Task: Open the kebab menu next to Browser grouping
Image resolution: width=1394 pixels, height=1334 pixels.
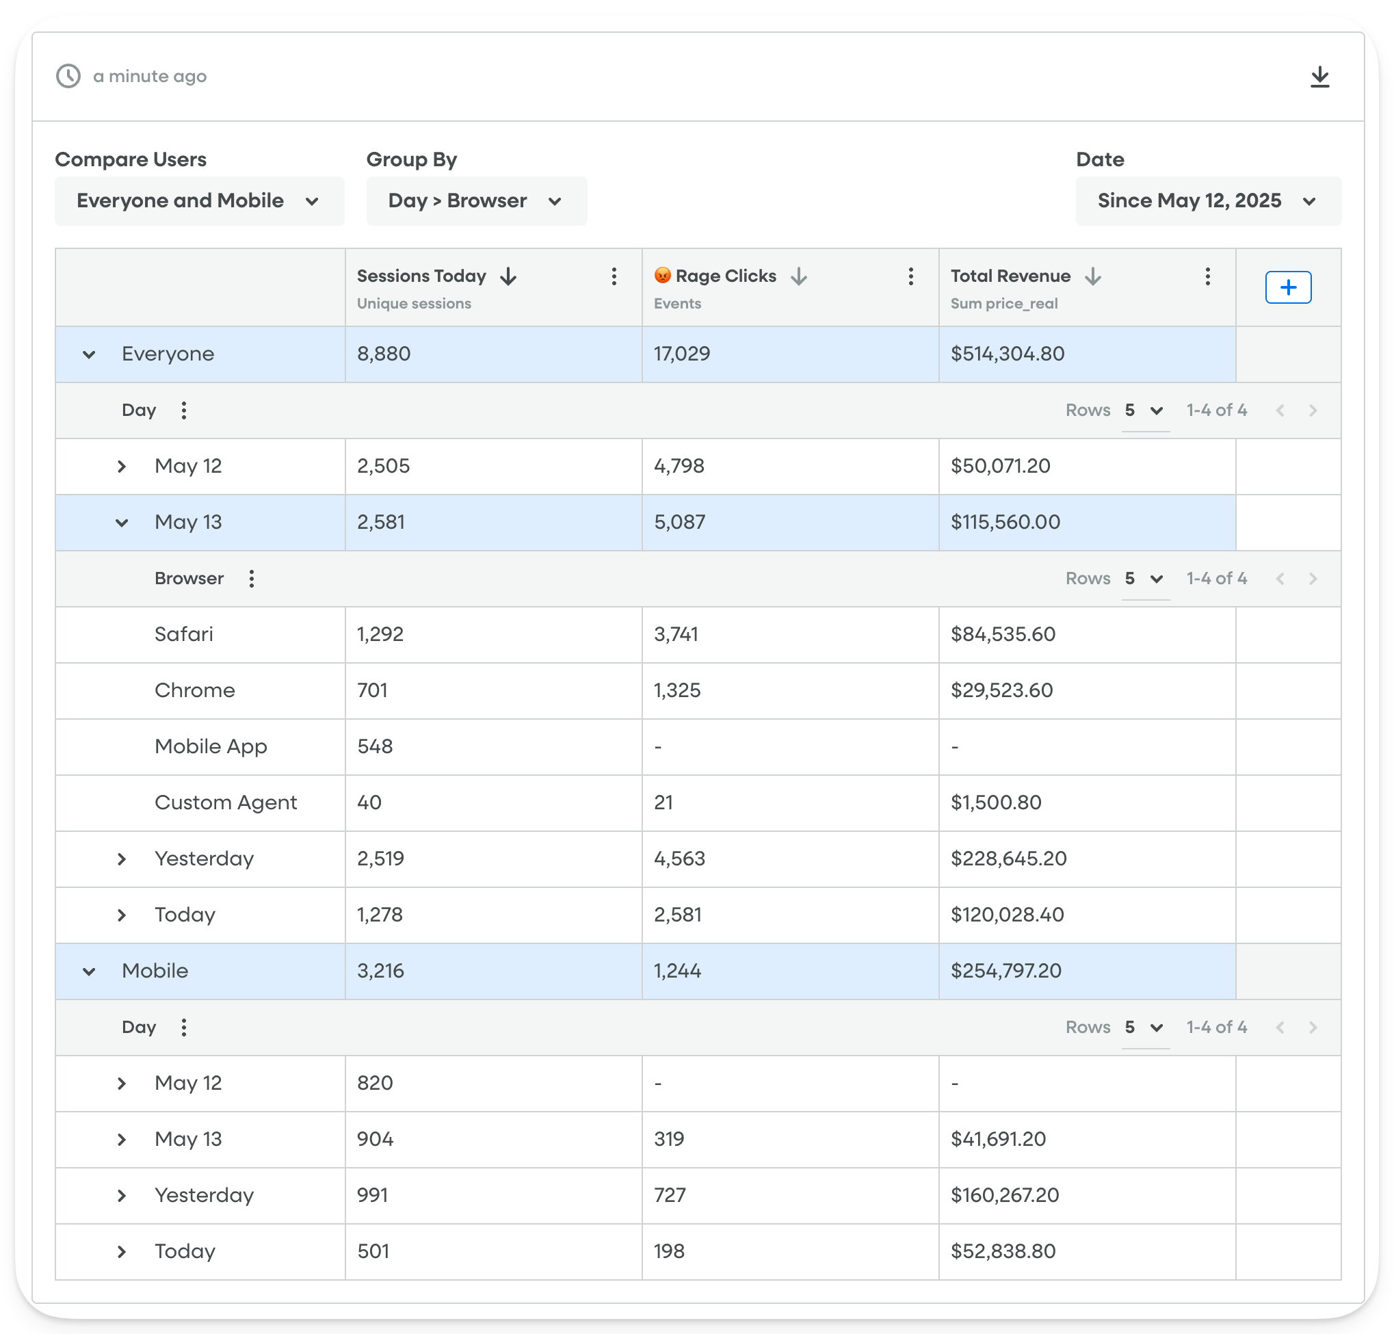Action: coord(252,579)
